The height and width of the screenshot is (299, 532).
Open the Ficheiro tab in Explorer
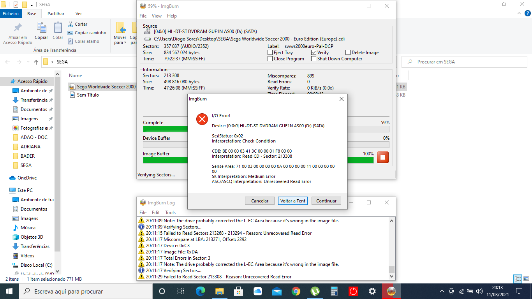coord(11,14)
